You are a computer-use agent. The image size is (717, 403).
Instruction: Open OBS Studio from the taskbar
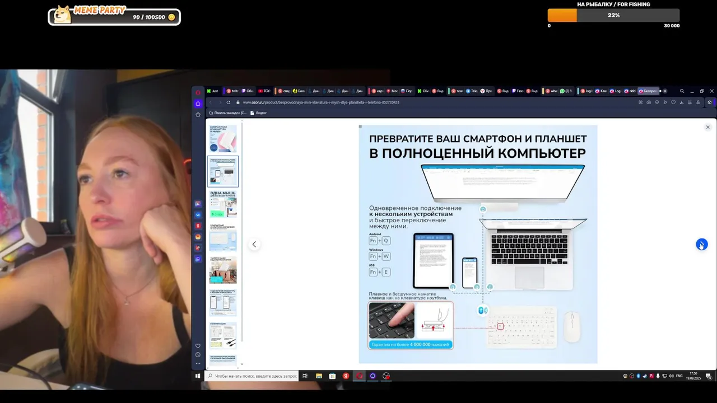click(x=386, y=376)
